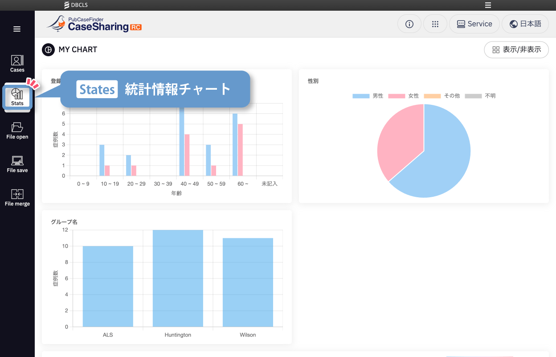
Task: Toggle the 男性 legend in pie chart
Action: coord(368,96)
